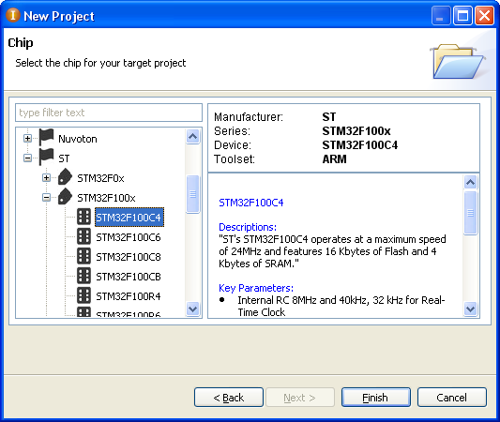This screenshot has width=500, height=422.
Task: Select the ST manufacturer label
Action: point(64,158)
